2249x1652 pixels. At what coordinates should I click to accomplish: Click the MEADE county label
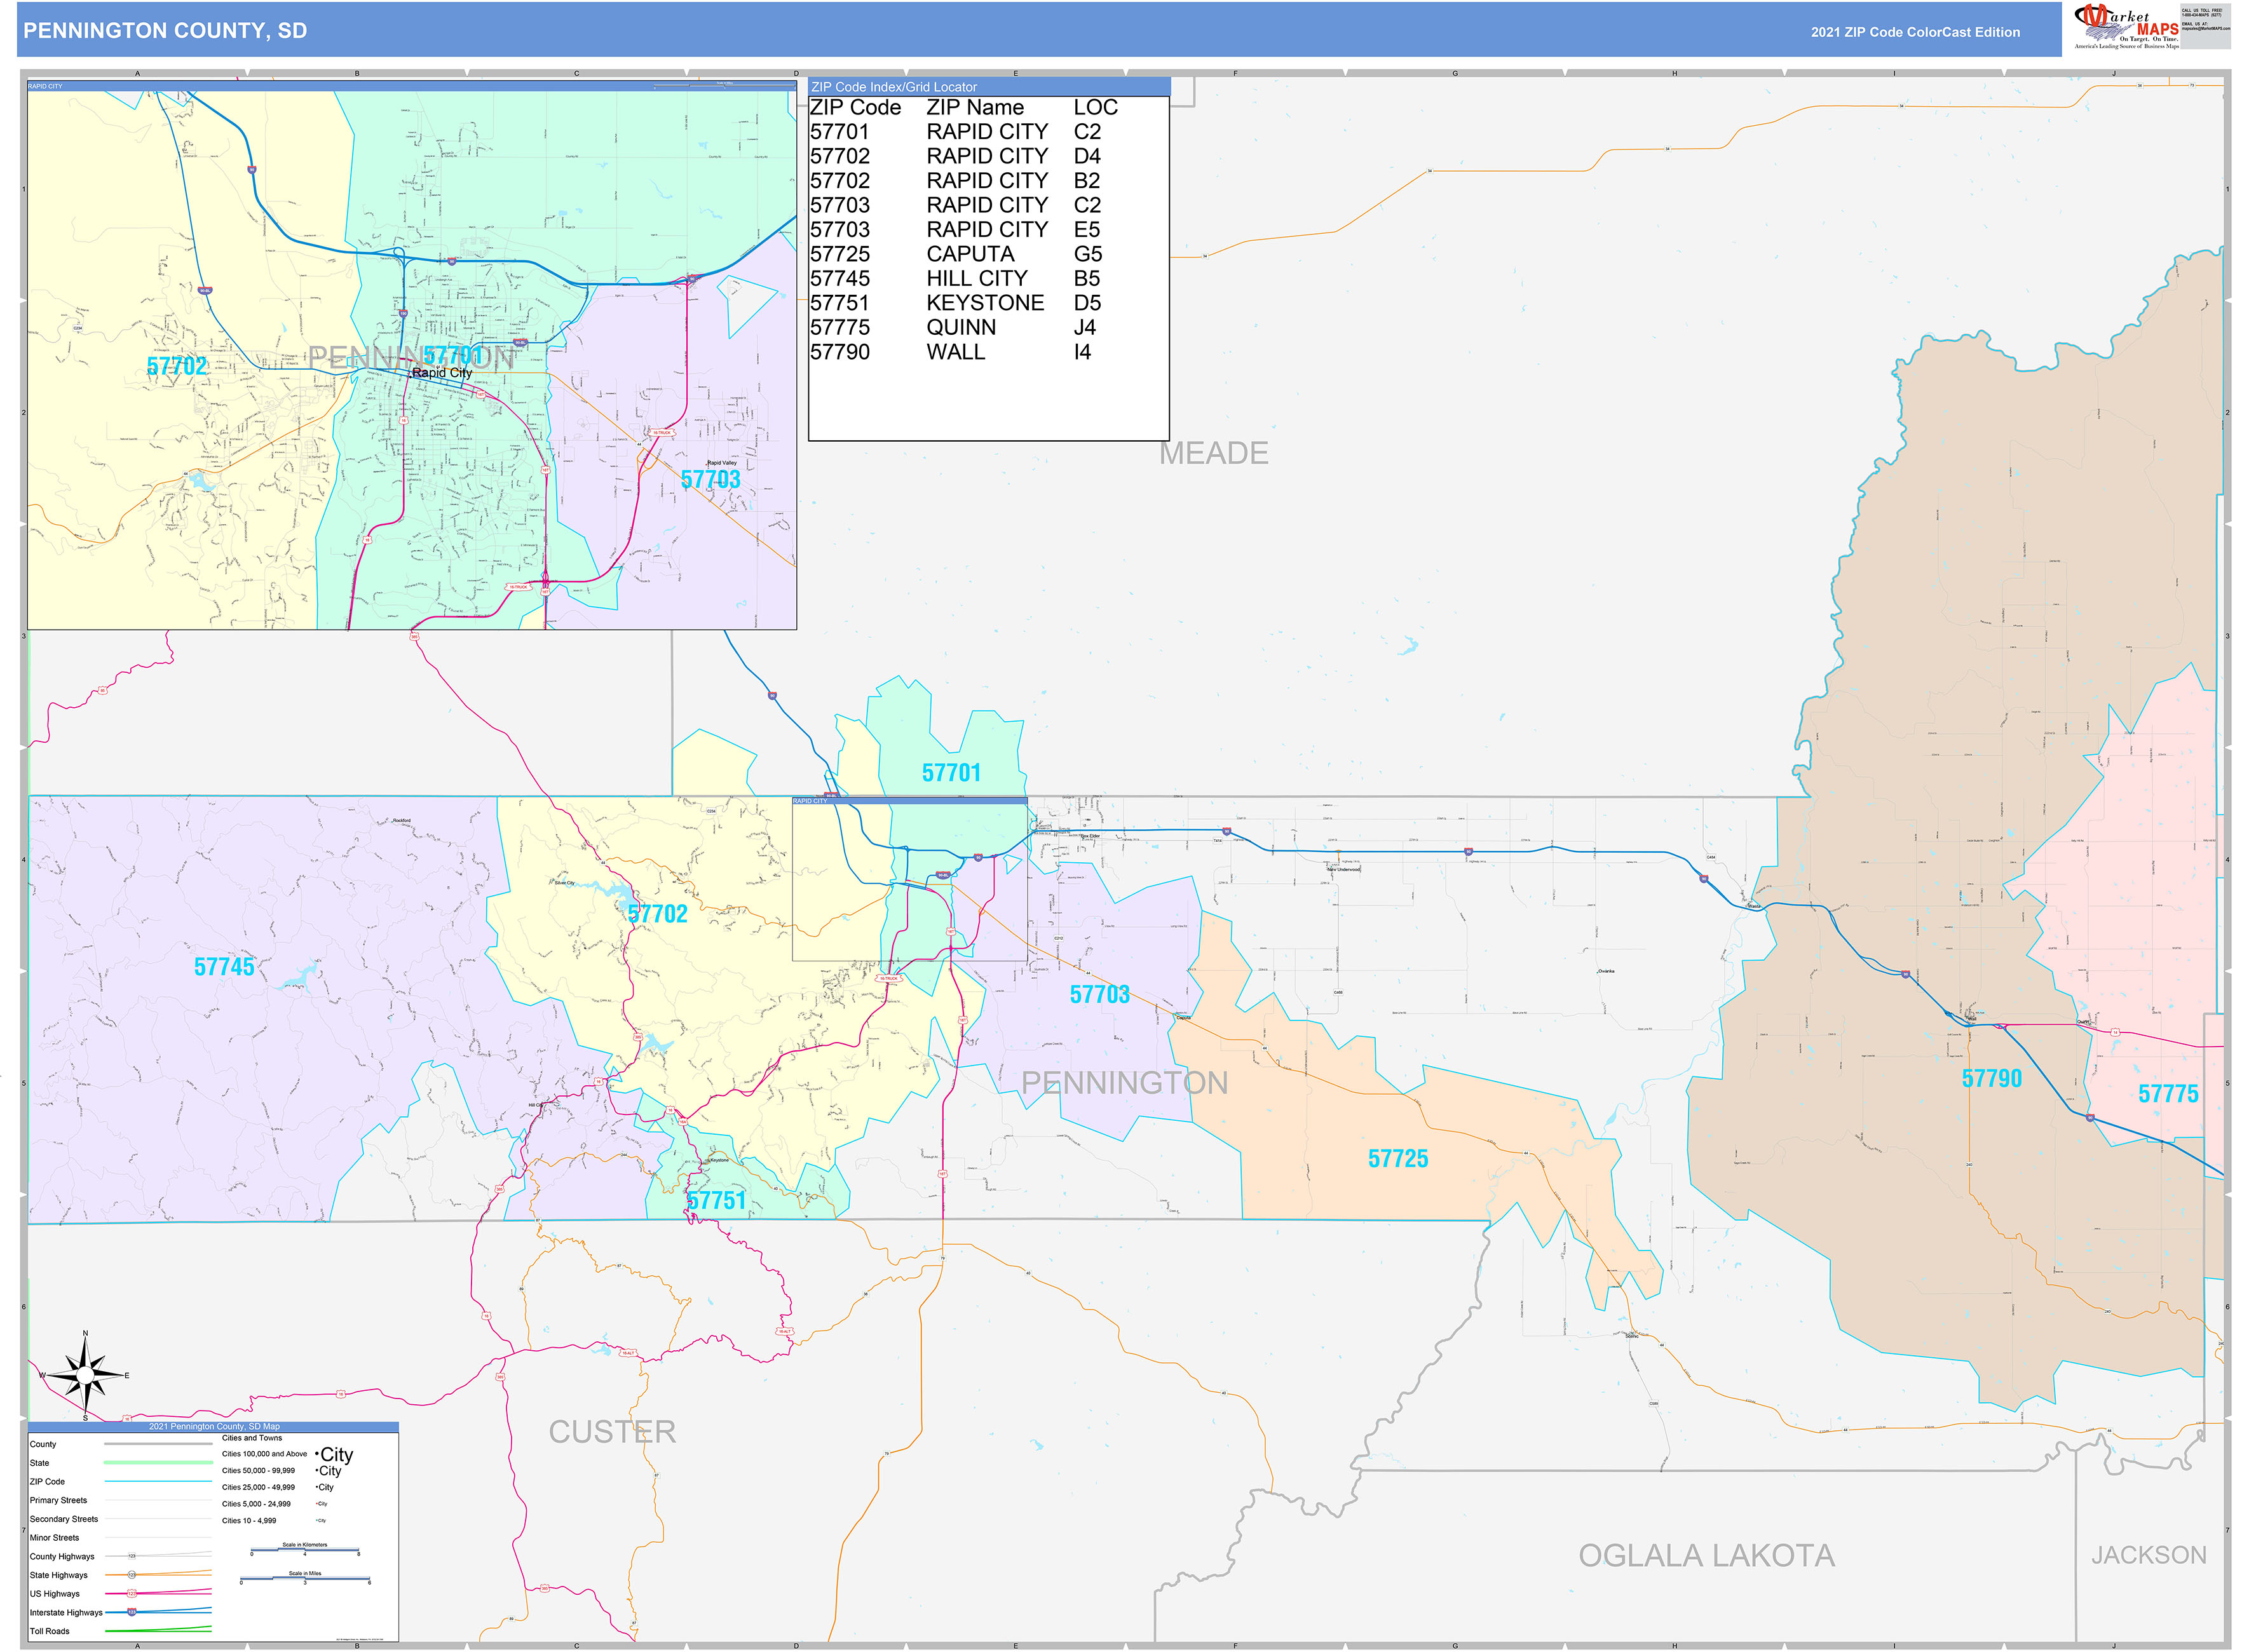pos(1213,454)
